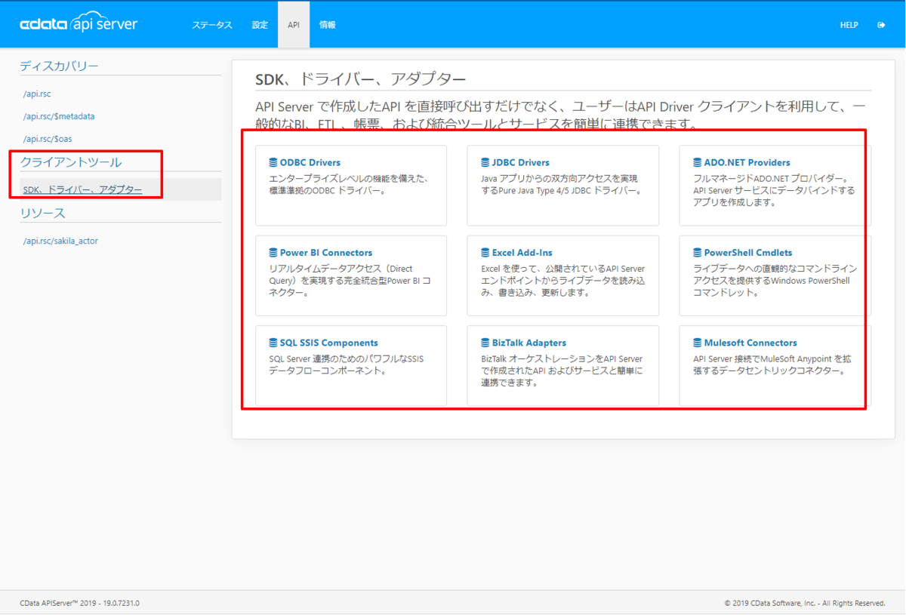This screenshot has height=615, width=906.
Task: Open the JDBC Drivers link
Action: coord(521,162)
